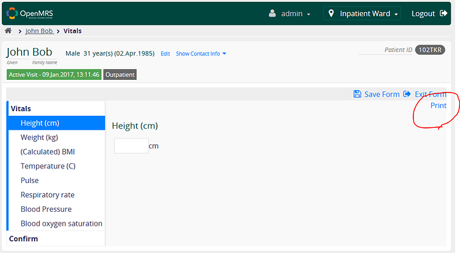This screenshot has width=460, height=253.
Task: Click the admin user icon
Action: click(272, 13)
